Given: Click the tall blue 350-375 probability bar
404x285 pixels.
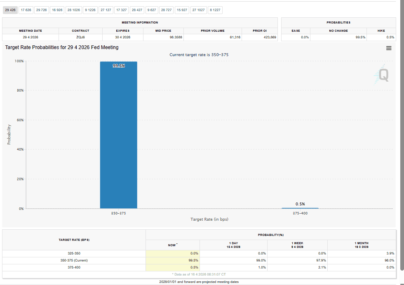Looking at the screenshot, I should click(118, 136).
